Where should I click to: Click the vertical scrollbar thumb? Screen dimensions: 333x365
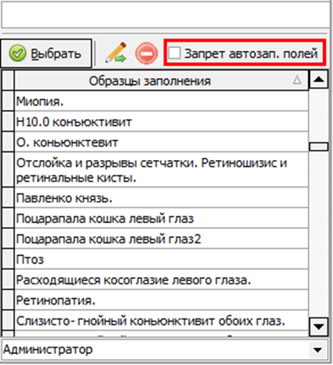[x=318, y=147]
